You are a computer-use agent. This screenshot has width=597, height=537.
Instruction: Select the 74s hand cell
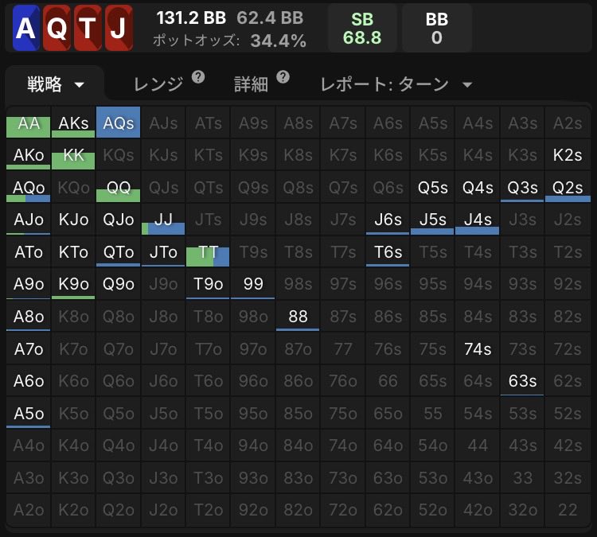[478, 348]
